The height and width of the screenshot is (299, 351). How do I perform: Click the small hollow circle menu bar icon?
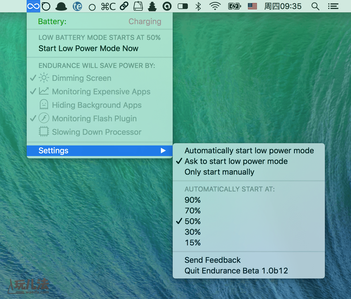tap(92, 7)
